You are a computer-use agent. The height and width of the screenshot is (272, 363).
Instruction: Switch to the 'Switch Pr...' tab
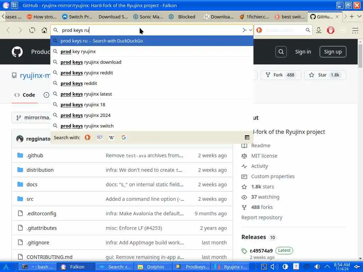point(77,17)
